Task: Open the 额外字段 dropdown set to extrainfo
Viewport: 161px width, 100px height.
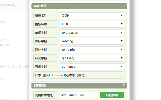Action: tap(92, 49)
